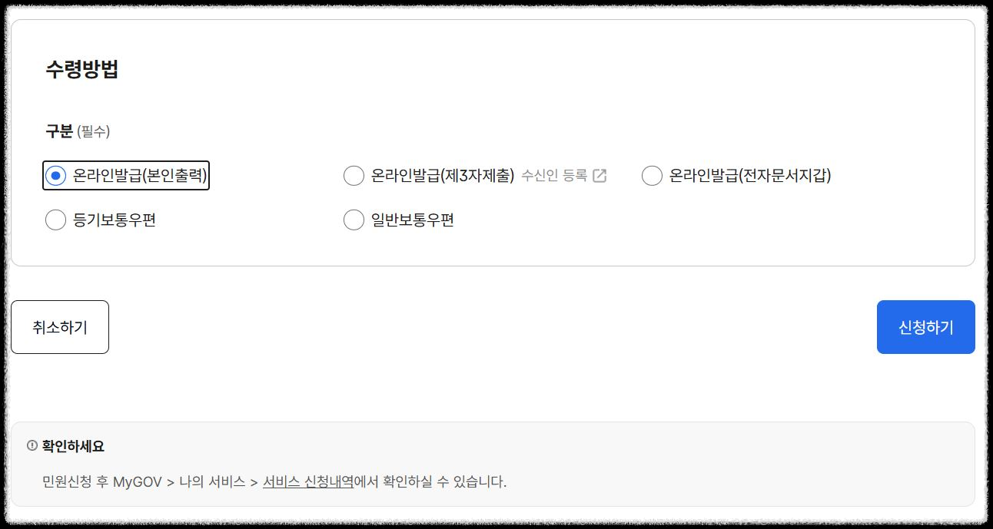Confirm 온라인발급(본인출력) is selected by clicking it
Viewport: 993px width, 529px height.
[x=55, y=175]
